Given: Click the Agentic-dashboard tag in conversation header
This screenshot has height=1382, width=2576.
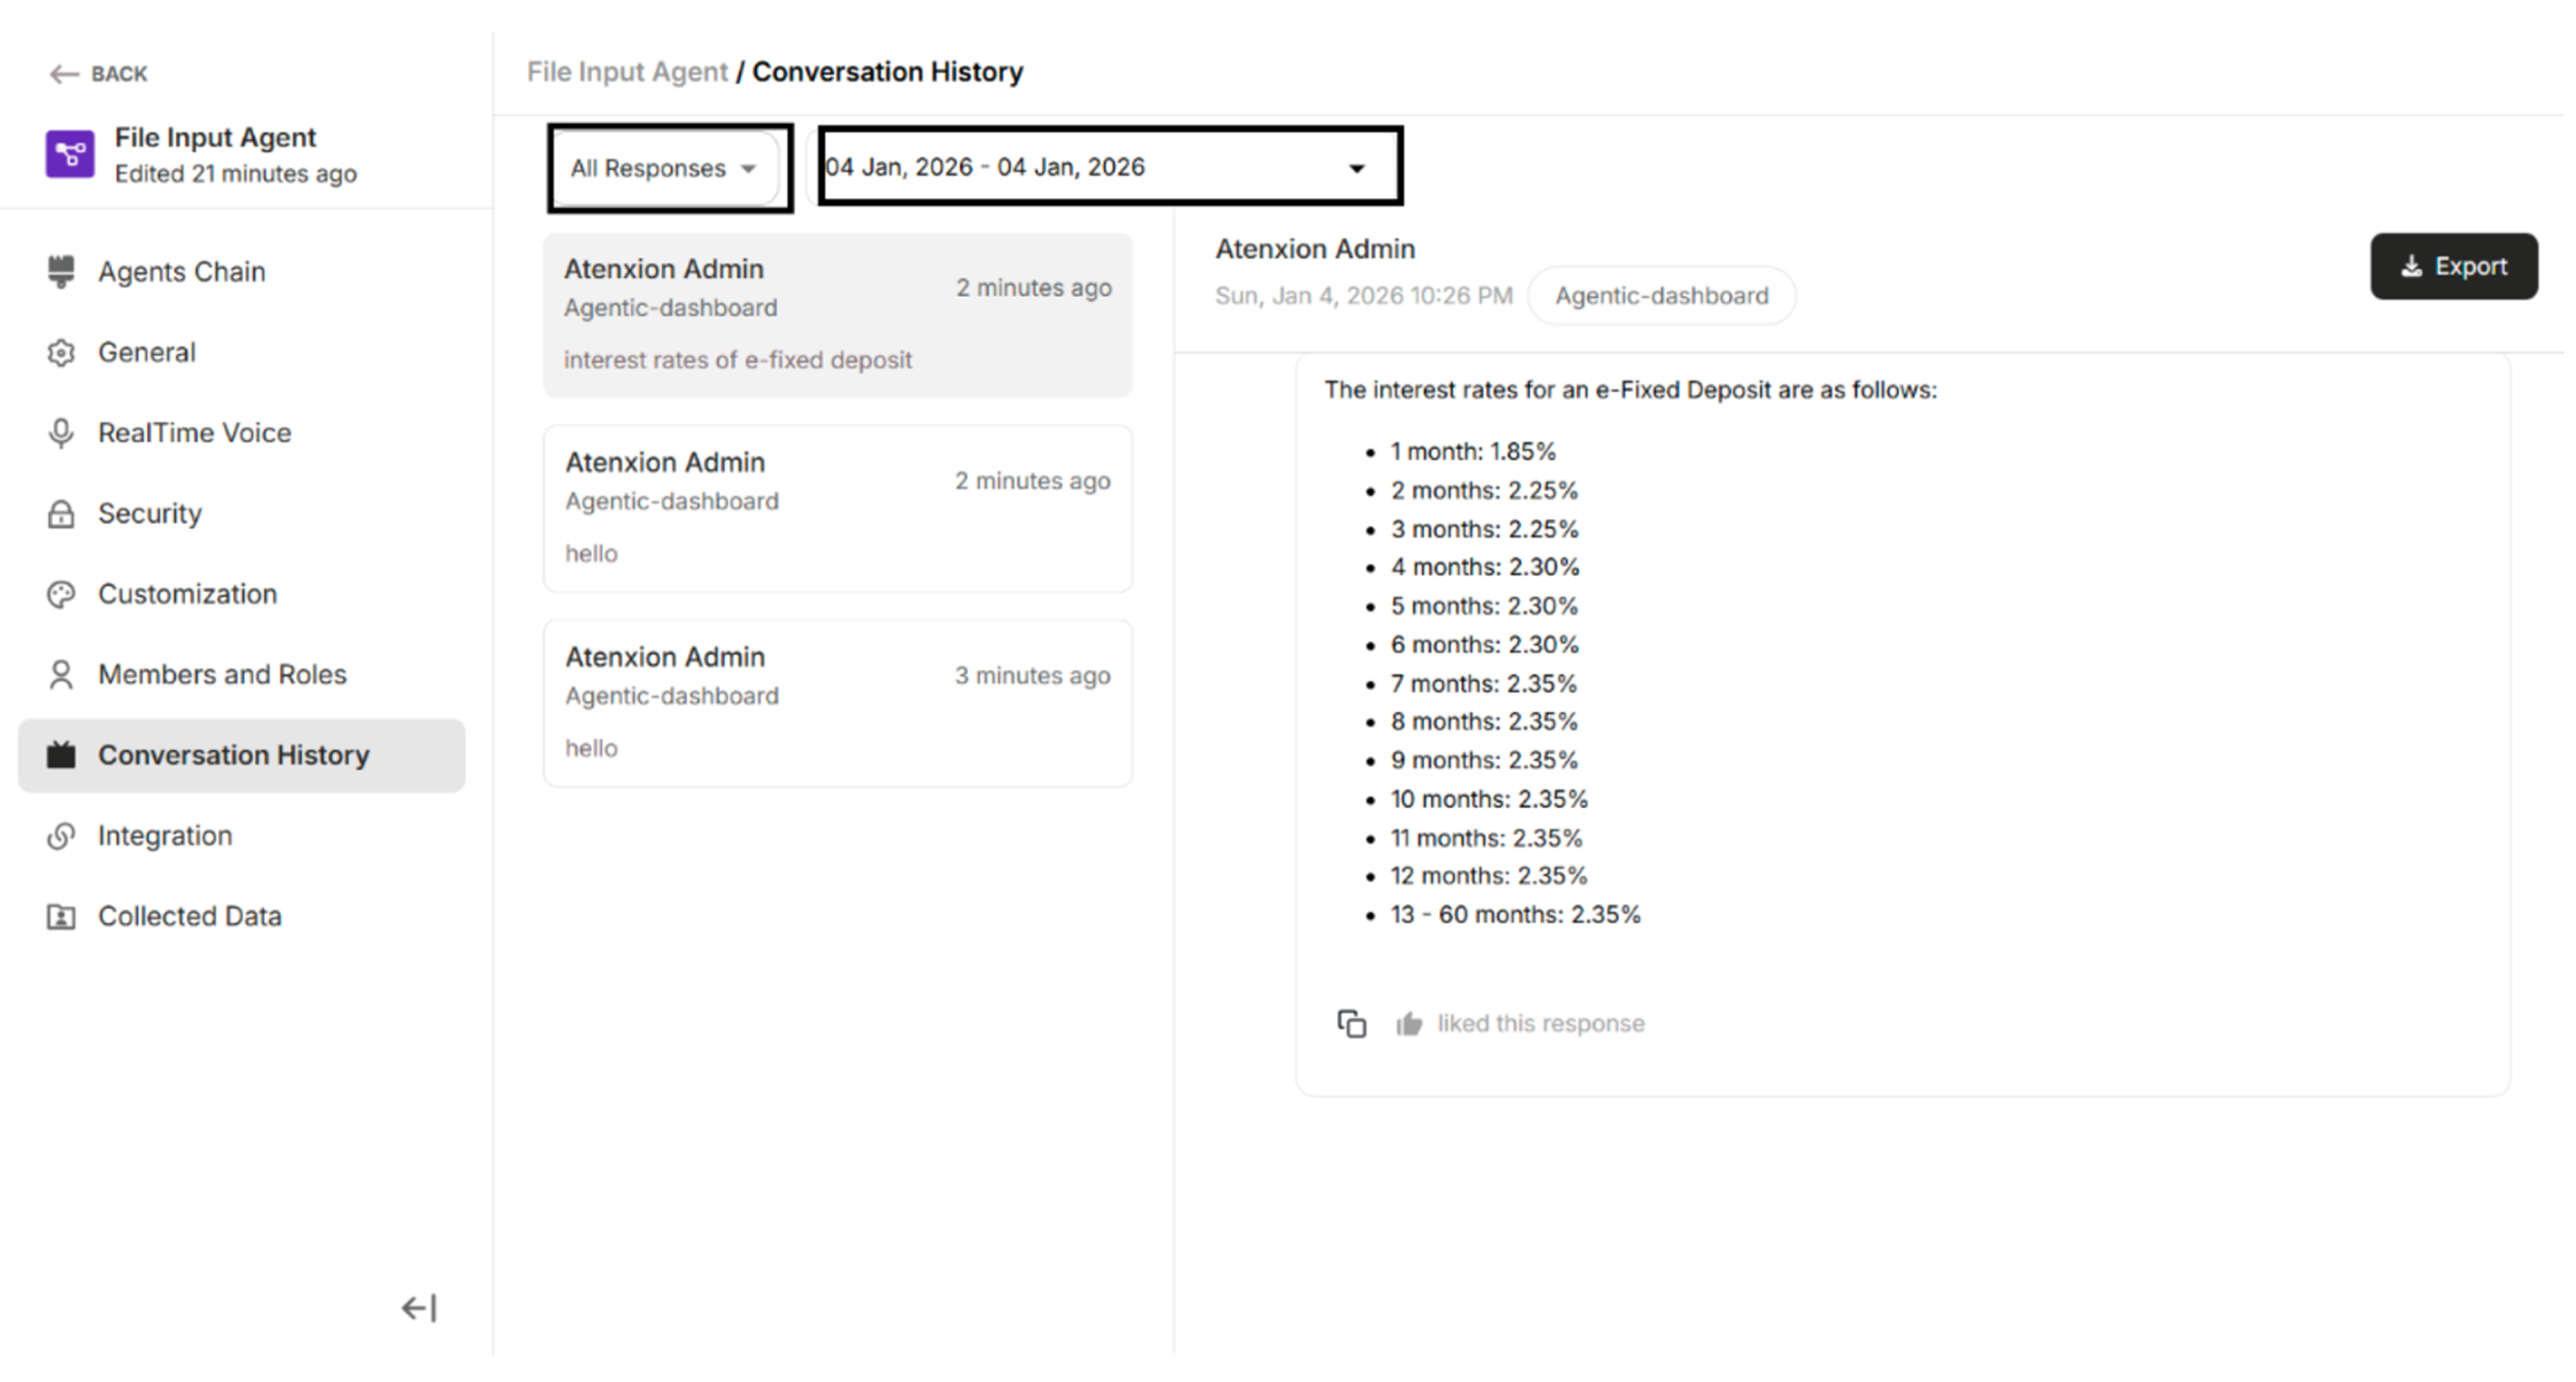Looking at the screenshot, I should point(1662,296).
